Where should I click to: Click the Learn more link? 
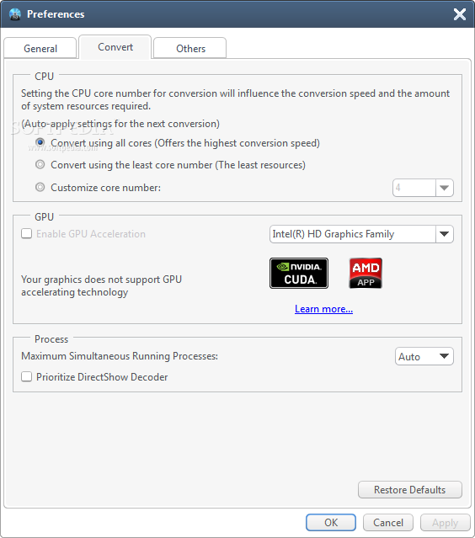[323, 309]
